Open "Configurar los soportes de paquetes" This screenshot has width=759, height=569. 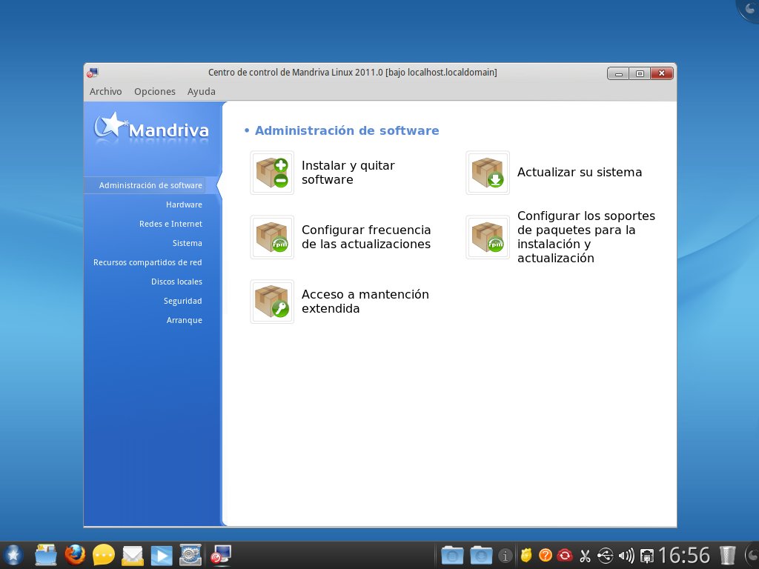pos(586,237)
